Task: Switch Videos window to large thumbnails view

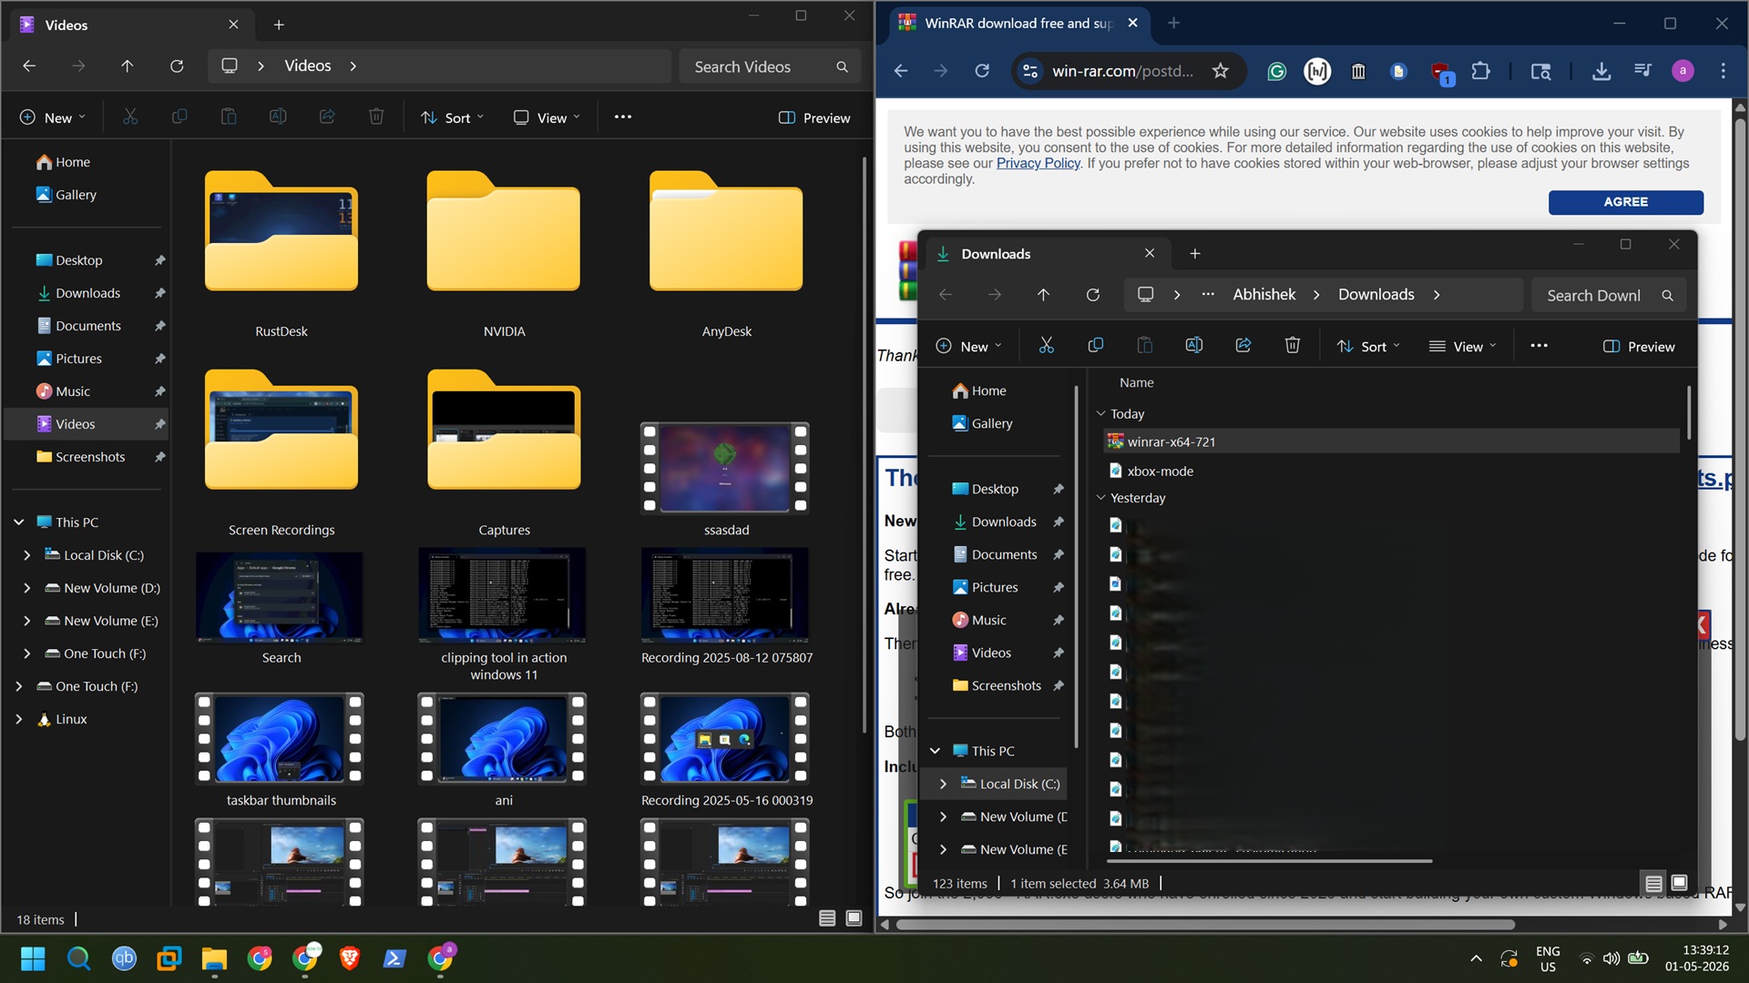Action: click(854, 918)
